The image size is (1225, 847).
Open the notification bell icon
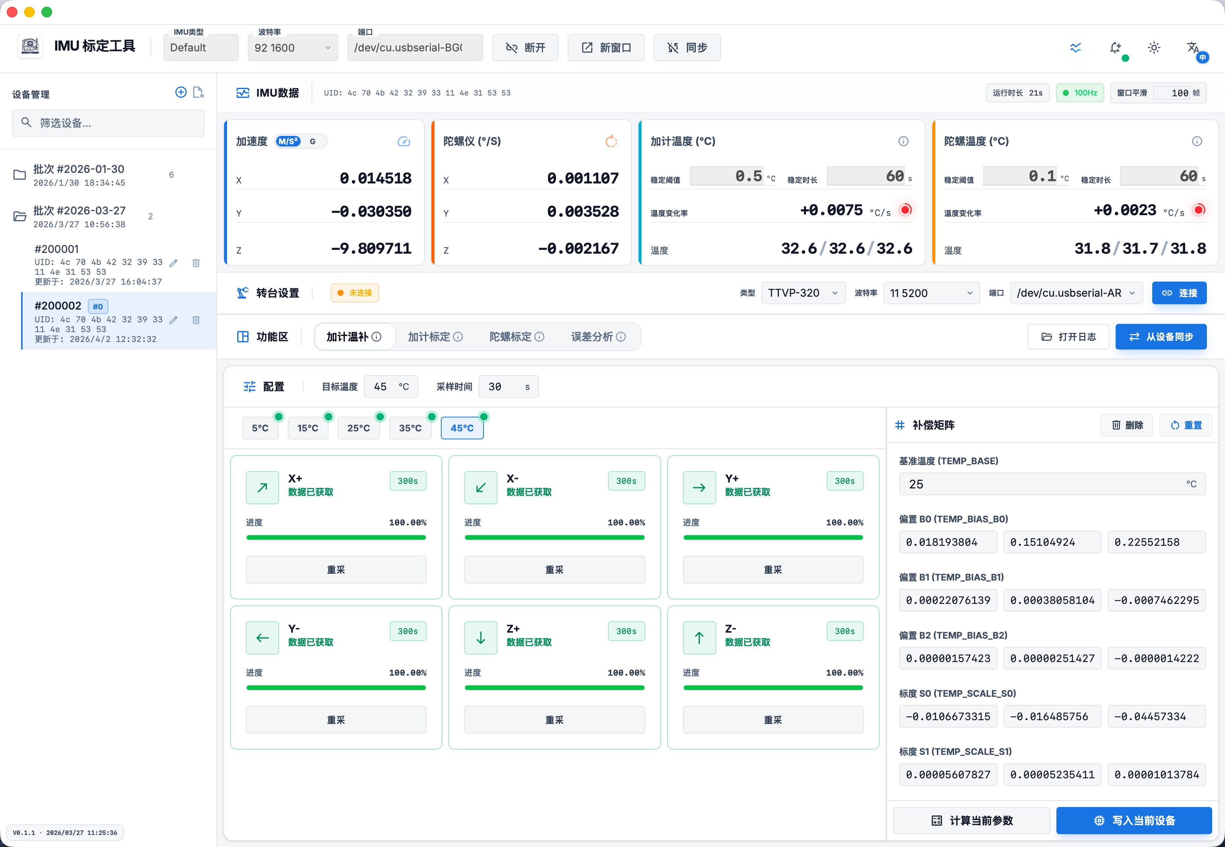(1116, 48)
